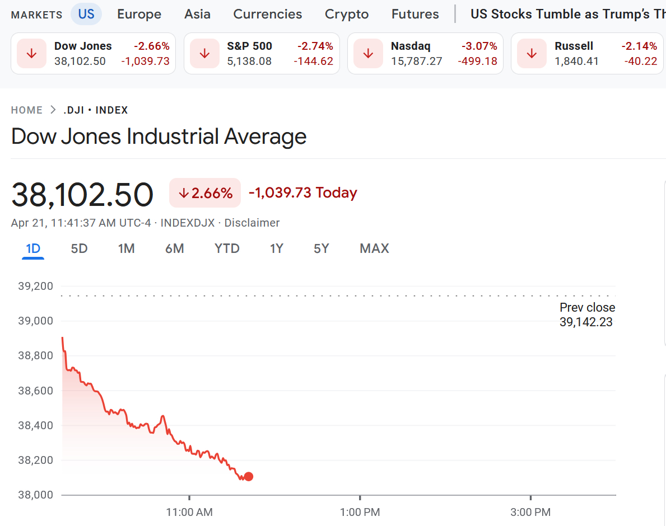Click the Prev close label on chart

[x=587, y=307]
